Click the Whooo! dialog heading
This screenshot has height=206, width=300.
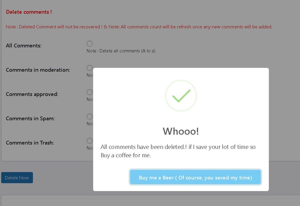click(181, 131)
